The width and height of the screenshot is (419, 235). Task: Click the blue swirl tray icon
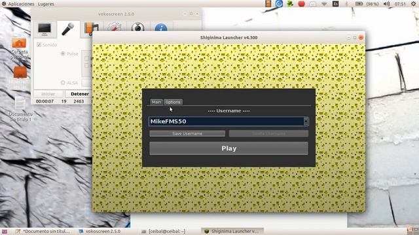click(x=280, y=4)
